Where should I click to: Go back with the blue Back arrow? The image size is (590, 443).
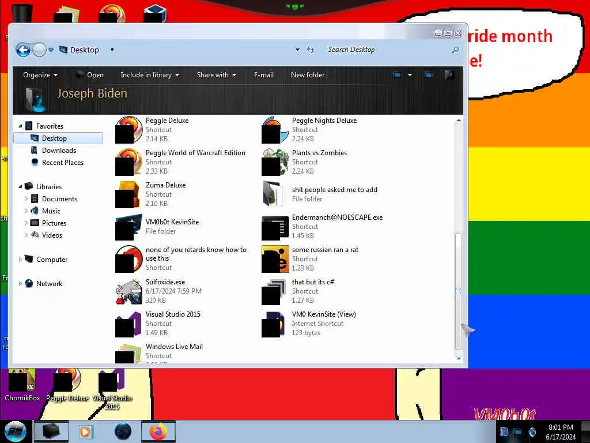tap(23, 50)
